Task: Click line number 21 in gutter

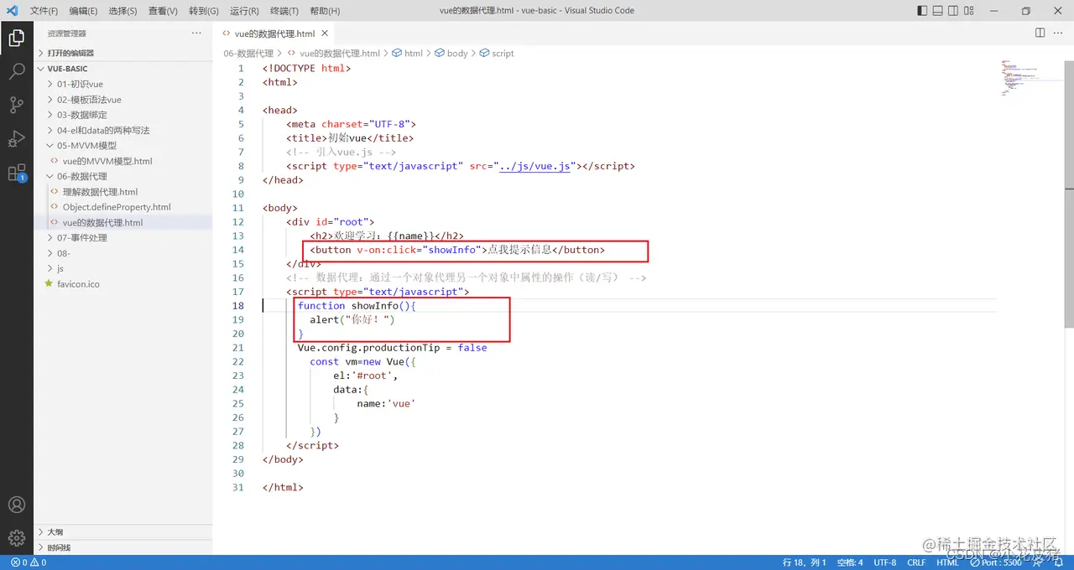Action: click(237, 347)
